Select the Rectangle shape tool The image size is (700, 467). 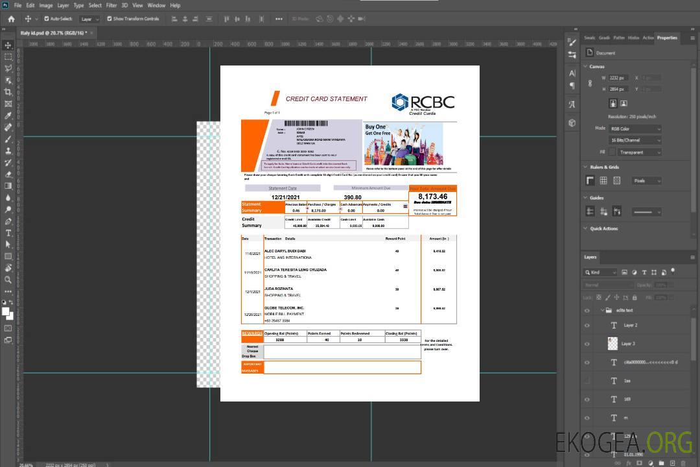8,256
